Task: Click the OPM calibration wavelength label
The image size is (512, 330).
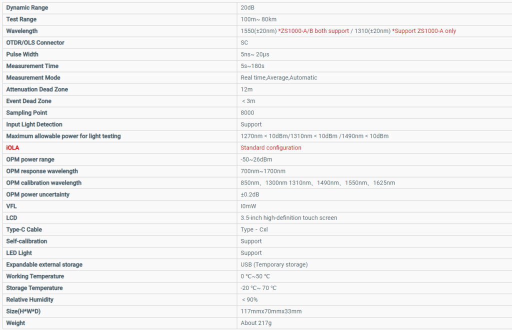Action: point(43,183)
